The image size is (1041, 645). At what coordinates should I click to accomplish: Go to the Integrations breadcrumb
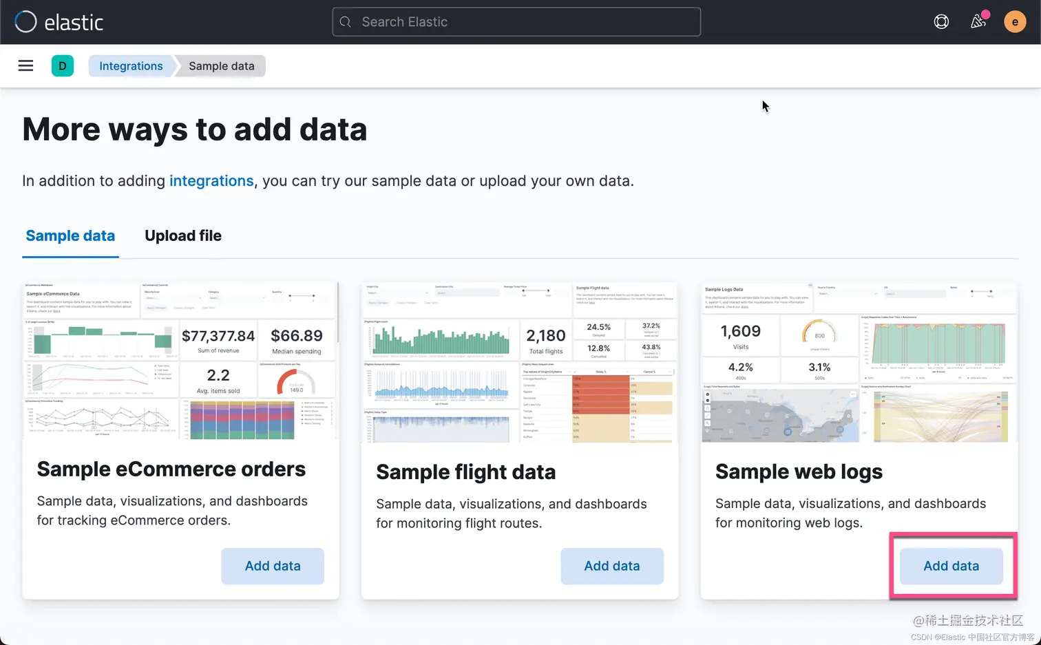131,66
